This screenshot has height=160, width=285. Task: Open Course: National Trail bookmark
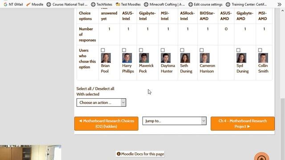(67, 4)
